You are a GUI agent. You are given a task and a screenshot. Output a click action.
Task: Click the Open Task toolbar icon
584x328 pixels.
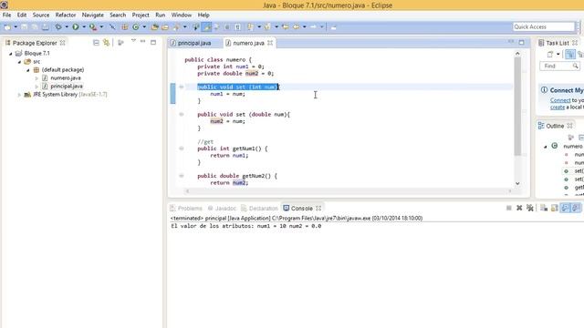pos(165,26)
